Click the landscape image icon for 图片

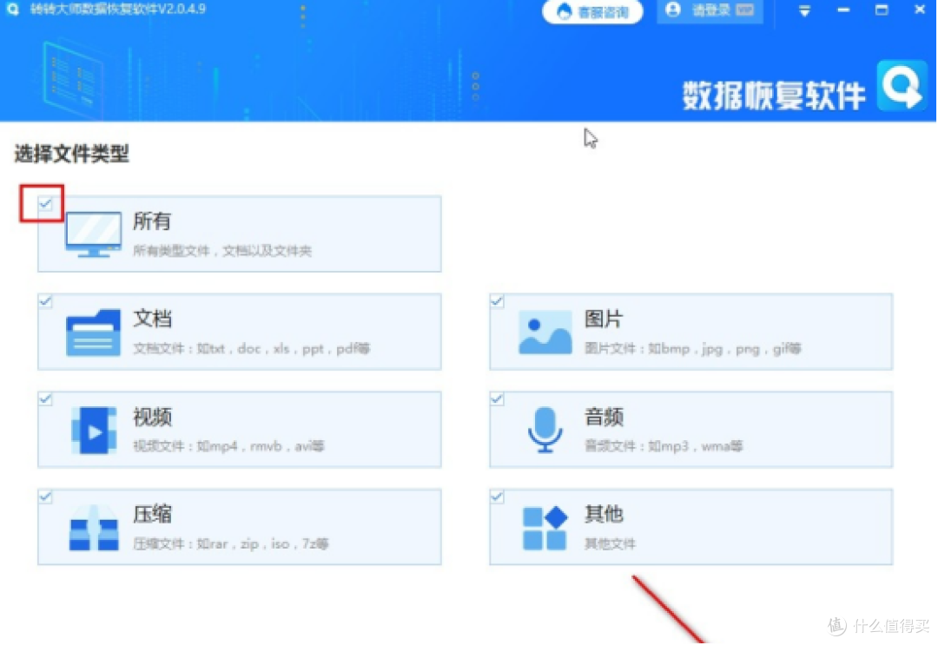click(545, 332)
